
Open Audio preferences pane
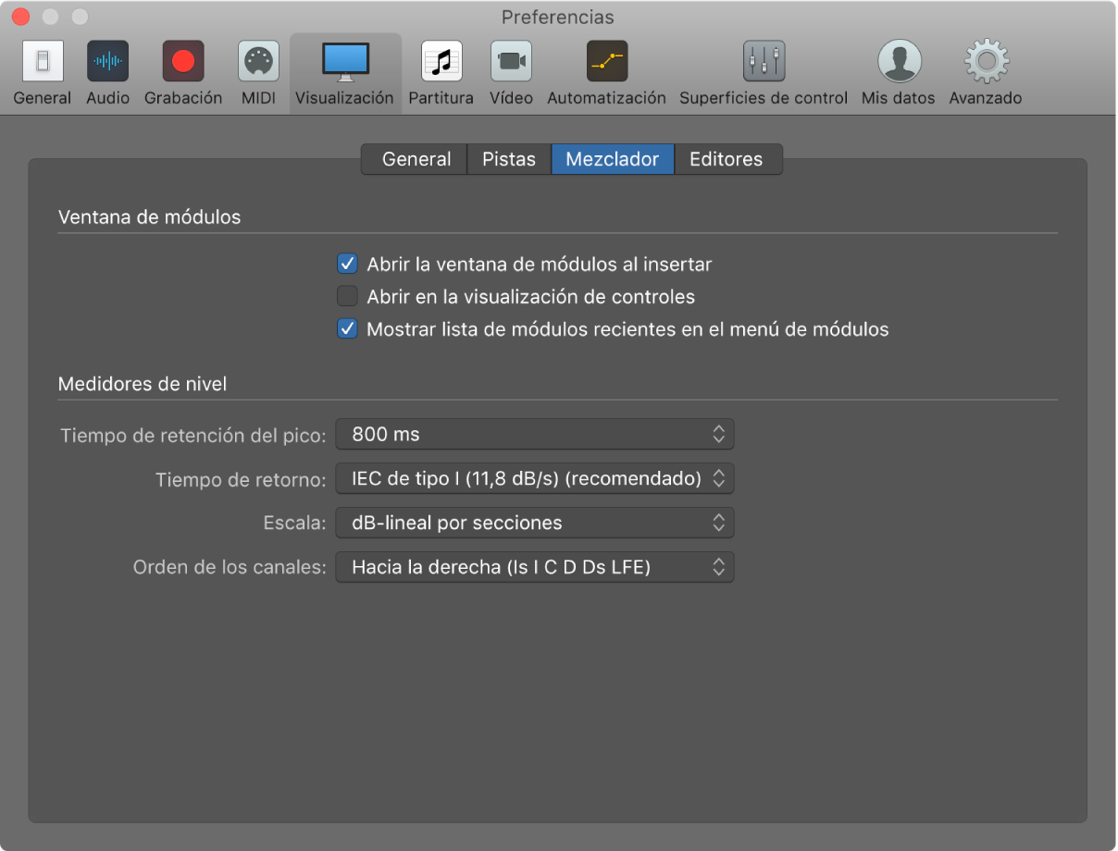108,62
